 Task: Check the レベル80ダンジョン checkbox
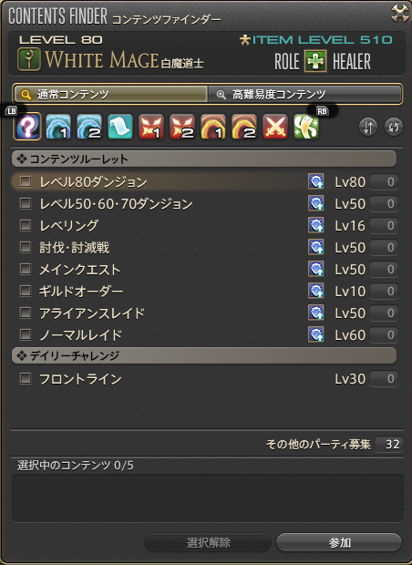click(26, 181)
